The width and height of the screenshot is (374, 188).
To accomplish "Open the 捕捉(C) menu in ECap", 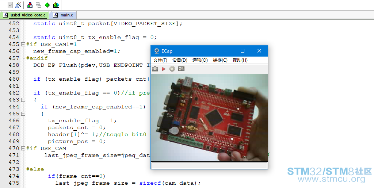I will pyautogui.click(x=220, y=60).
